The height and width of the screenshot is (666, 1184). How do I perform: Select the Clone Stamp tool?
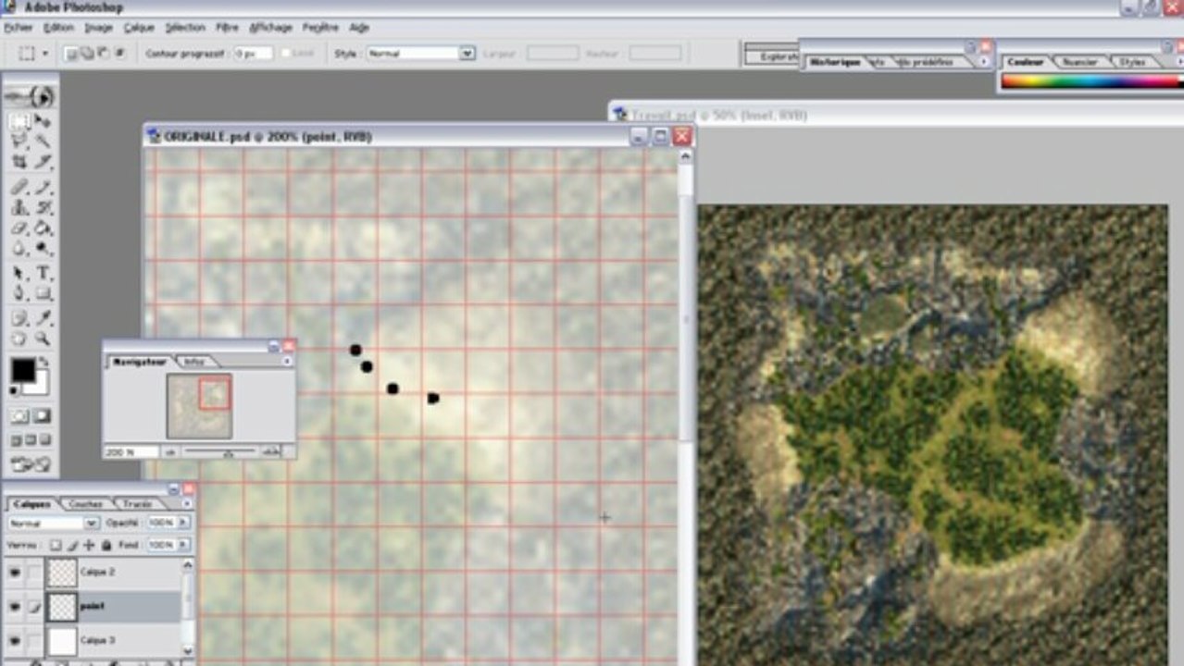coord(19,207)
